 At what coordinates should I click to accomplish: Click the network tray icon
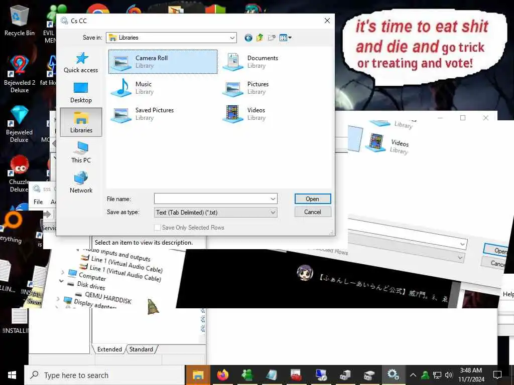point(437,375)
